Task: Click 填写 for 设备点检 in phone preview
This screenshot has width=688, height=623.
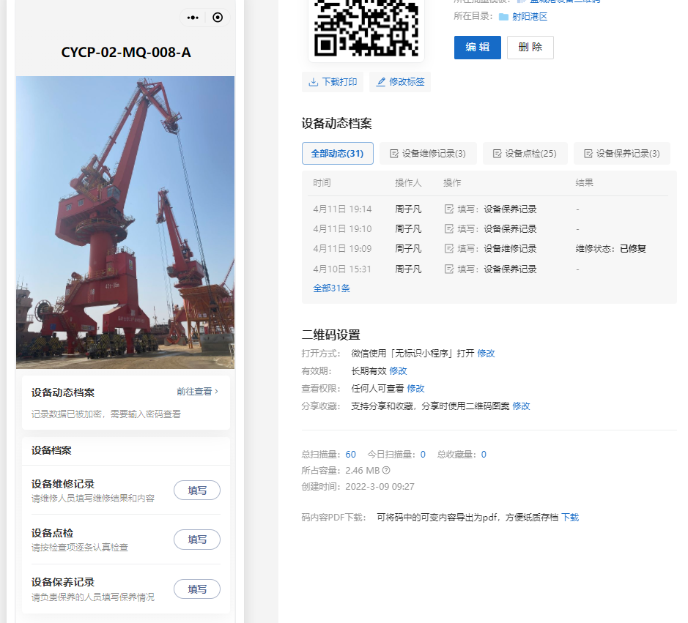Action: [x=197, y=540]
